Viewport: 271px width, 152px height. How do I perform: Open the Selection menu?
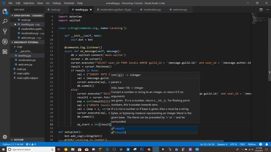(x=29, y=3)
